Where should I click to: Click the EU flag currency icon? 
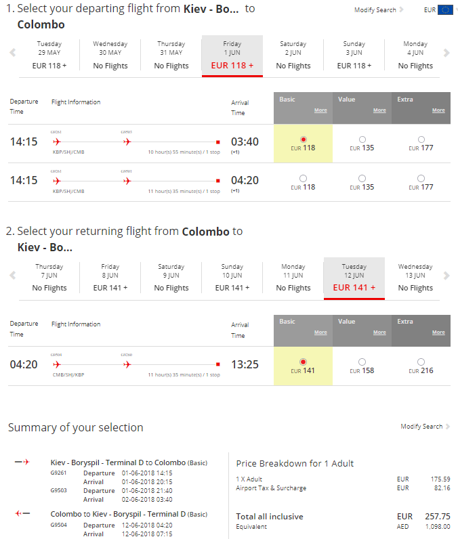tap(445, 10)
